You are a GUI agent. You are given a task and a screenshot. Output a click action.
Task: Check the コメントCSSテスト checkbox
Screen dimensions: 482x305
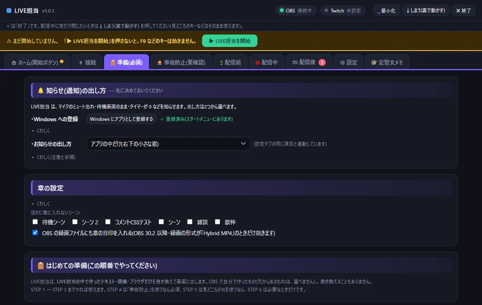pos(108,222)
